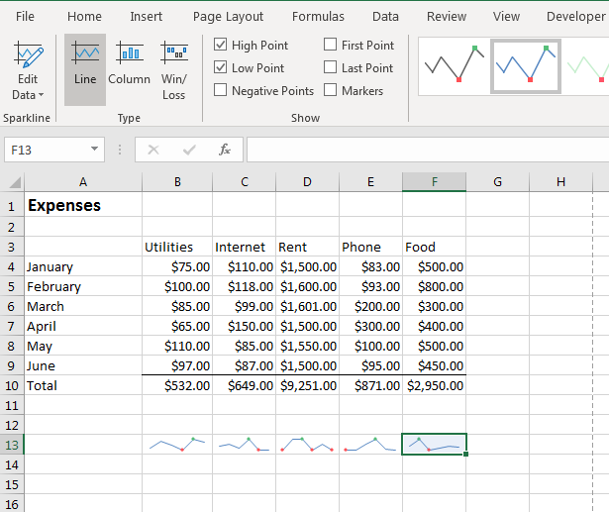Open the Insert ribbon tab
The height and width of the screenshot is (512, 609).
(146, 16)
